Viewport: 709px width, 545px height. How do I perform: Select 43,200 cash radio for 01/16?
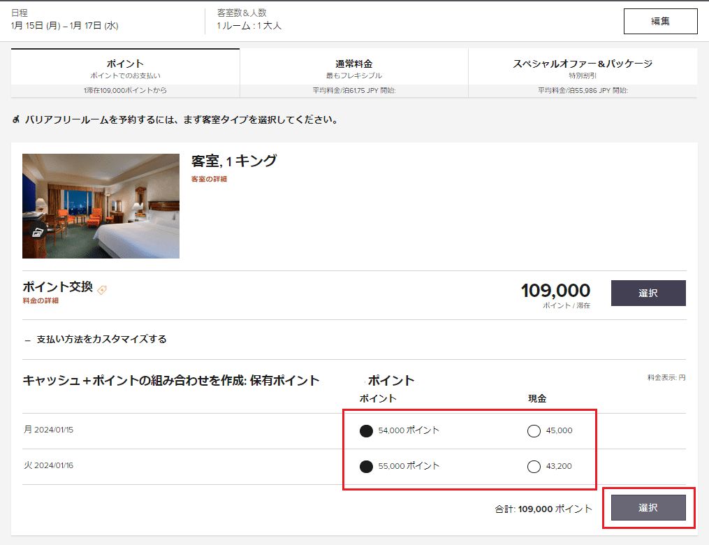[x=534, y=467]
